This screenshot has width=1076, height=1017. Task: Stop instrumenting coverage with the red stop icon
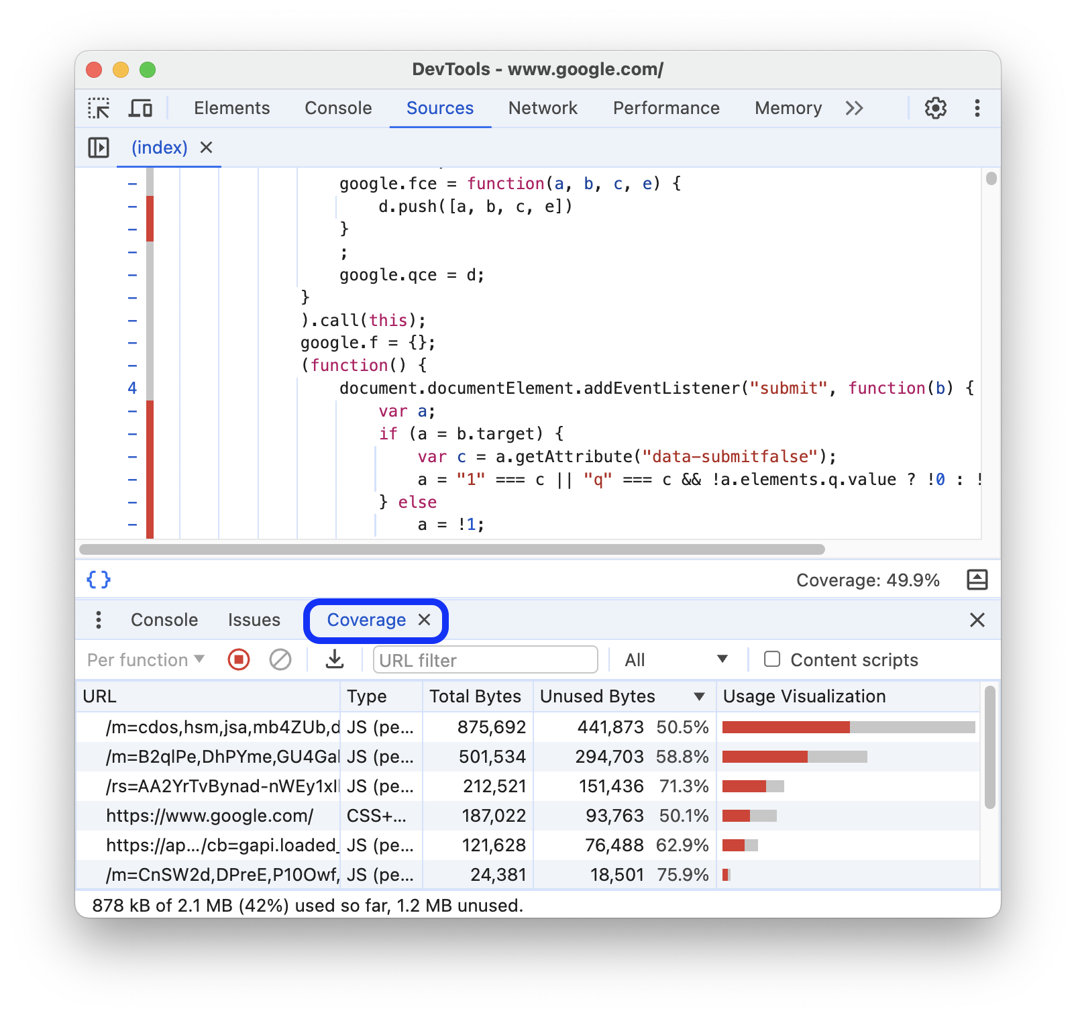pyautogui.click(x=238, y=659)
